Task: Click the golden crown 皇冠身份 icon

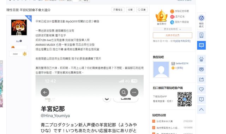Action: [x=161, y=16]
